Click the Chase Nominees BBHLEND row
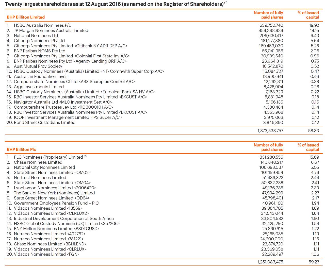 pos(50,244)
